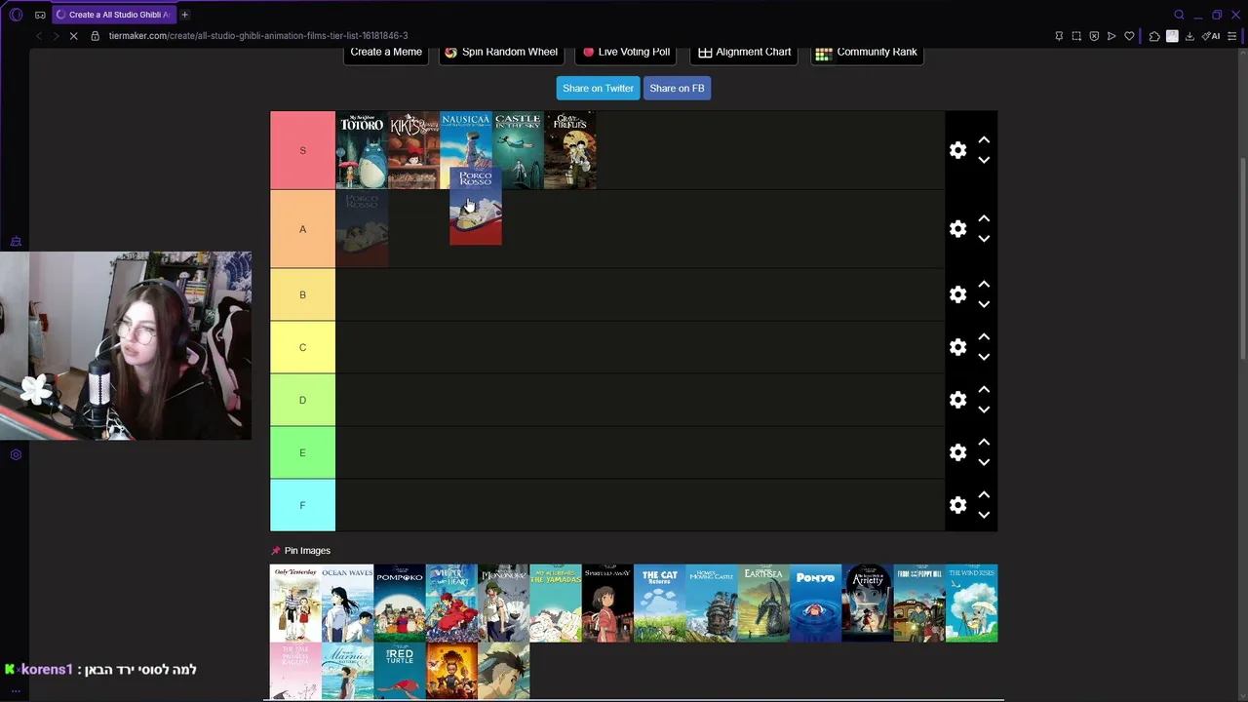
Task: Select the Kiki's Delivery Service poster
Action: 413,150
